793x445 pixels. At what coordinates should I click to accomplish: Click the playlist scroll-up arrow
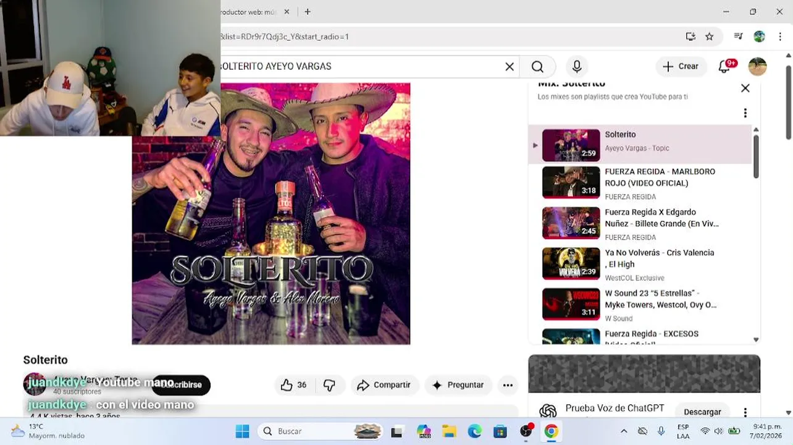tap(756, 130)
